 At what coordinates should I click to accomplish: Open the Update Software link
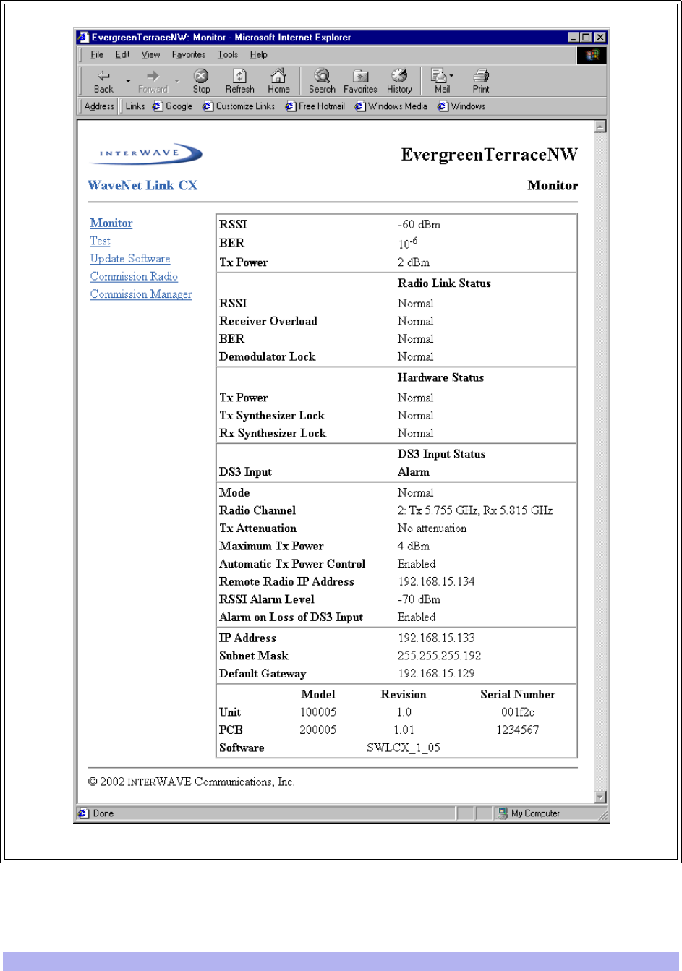[130, 259]
